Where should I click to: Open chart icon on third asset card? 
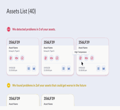point(104,68)
